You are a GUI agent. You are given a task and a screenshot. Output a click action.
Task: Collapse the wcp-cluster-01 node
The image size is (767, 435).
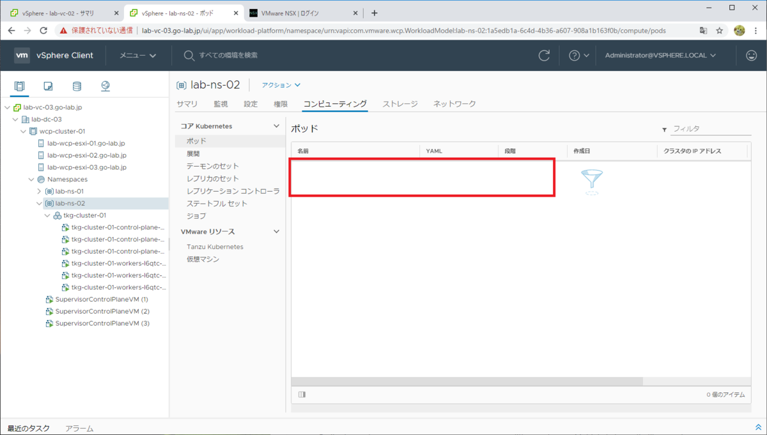(24, 132)
